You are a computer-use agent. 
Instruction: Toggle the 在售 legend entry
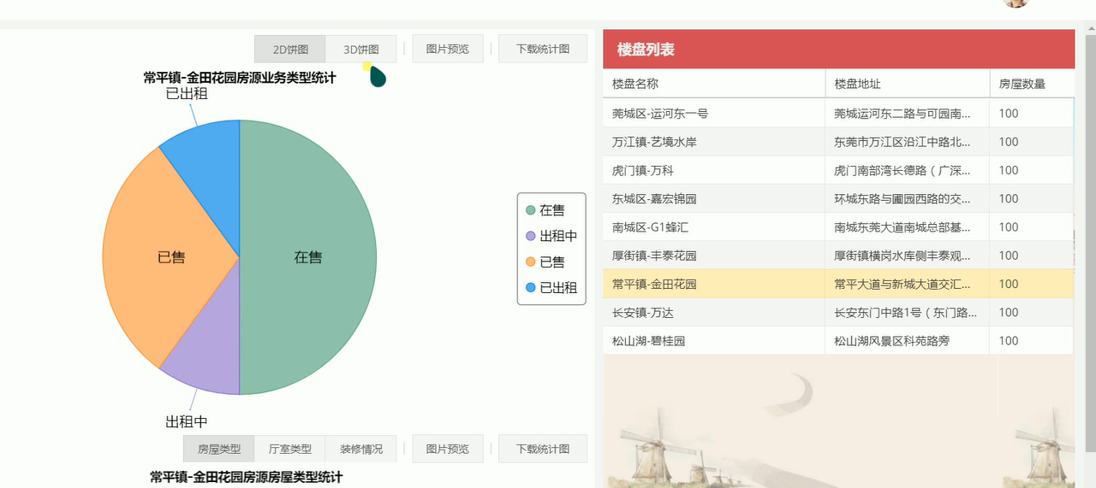[x=545, y=210]
